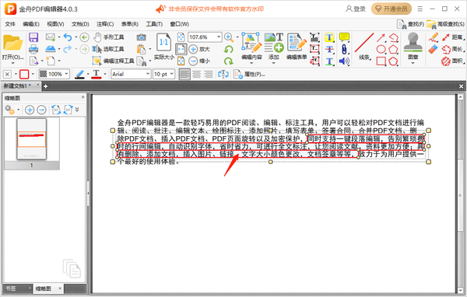Click the underline text T icon
The image size is (467, 297).
pyautogui.click(x=329, y=61)
